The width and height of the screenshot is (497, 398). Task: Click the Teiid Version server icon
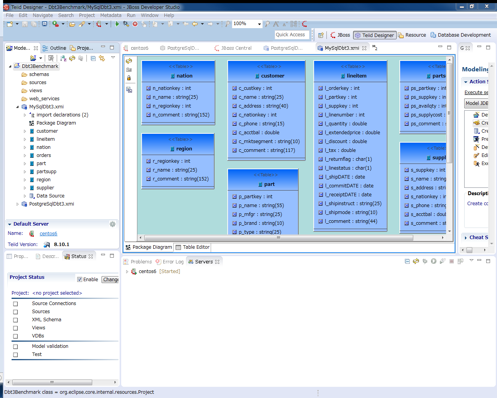point(47,245)
